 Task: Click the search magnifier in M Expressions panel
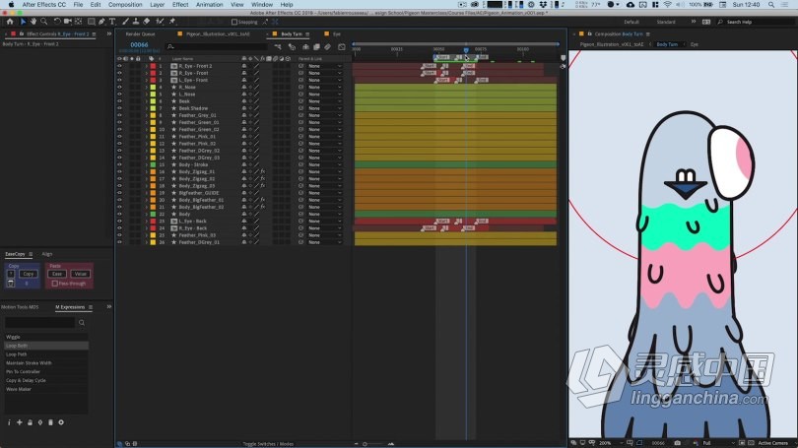82,322
